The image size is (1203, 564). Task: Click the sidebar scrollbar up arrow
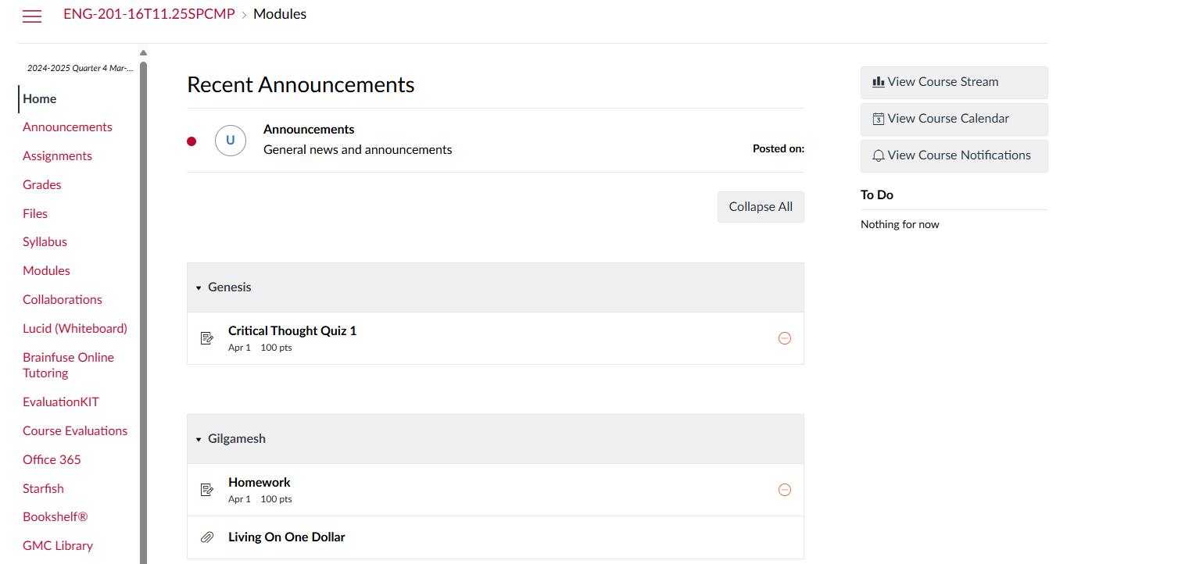[143, 53]
